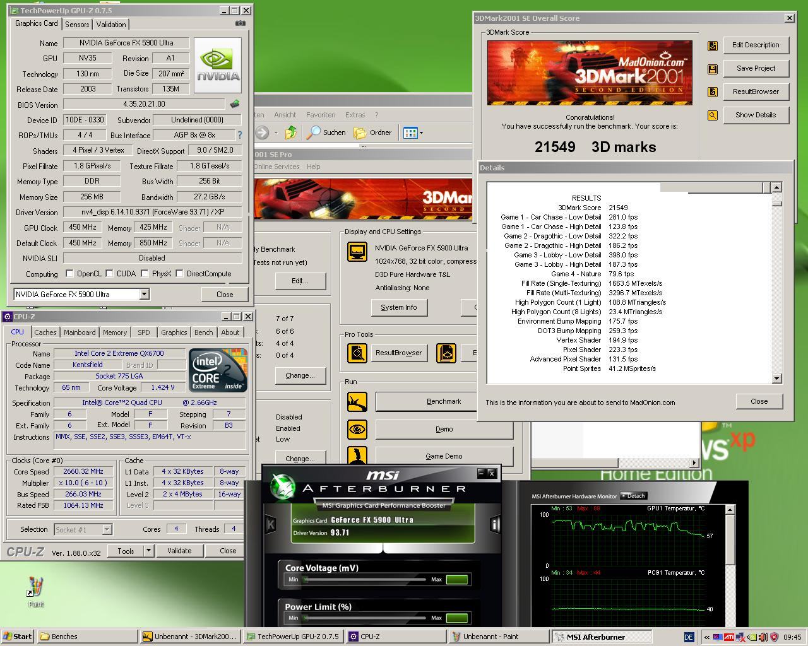808x646 pixels.
Task: Click the Intel Core 2 Extreme logo
Action: (218, 370)
